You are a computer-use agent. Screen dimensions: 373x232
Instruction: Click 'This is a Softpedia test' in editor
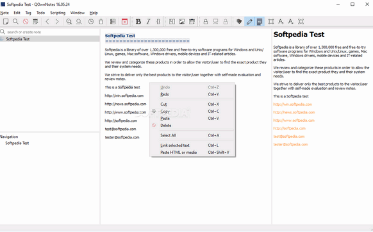[x=122, y=87]
